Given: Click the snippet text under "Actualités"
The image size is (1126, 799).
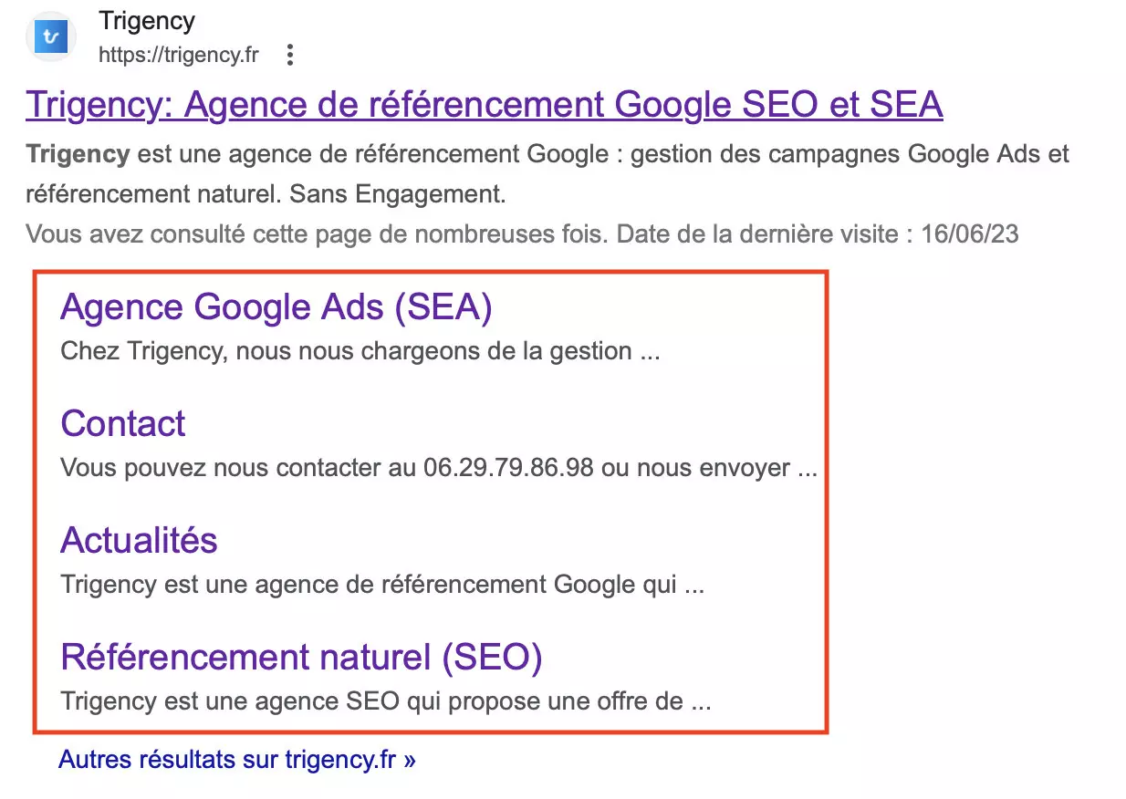Looking at the screenshot, I should coord(382,584).
